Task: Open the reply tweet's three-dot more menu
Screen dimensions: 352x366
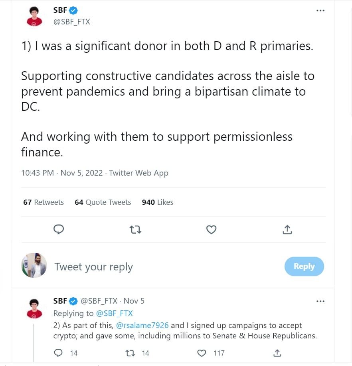Action: tap(320, 301)
